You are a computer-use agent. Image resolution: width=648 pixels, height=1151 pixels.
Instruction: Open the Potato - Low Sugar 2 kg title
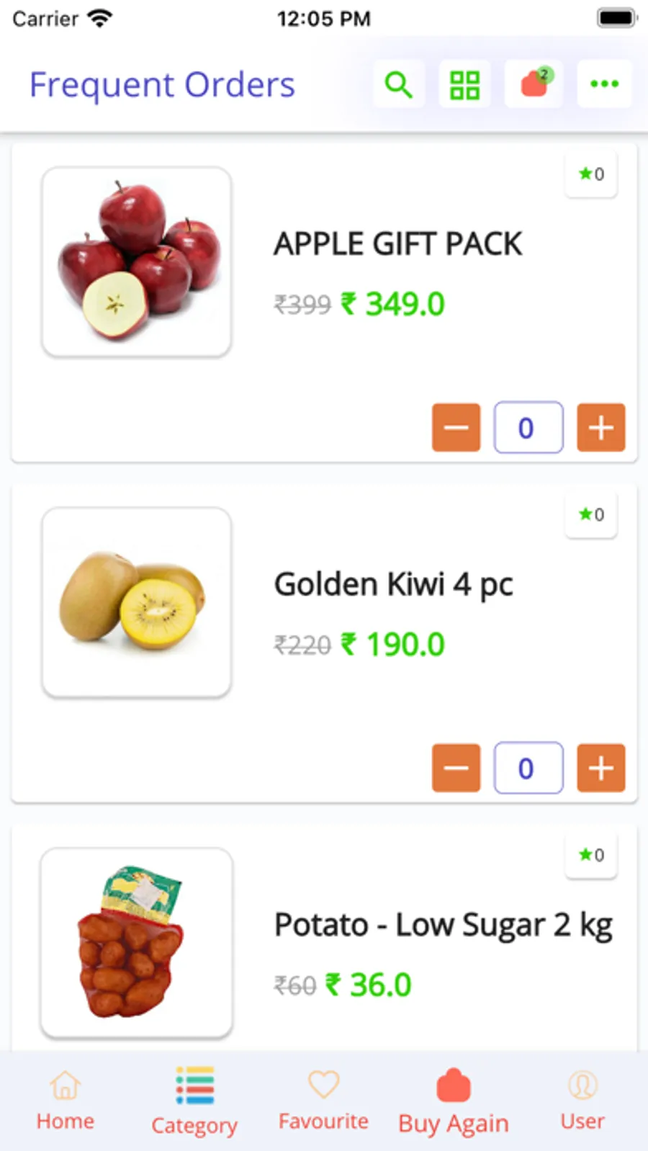coord(444,926)
